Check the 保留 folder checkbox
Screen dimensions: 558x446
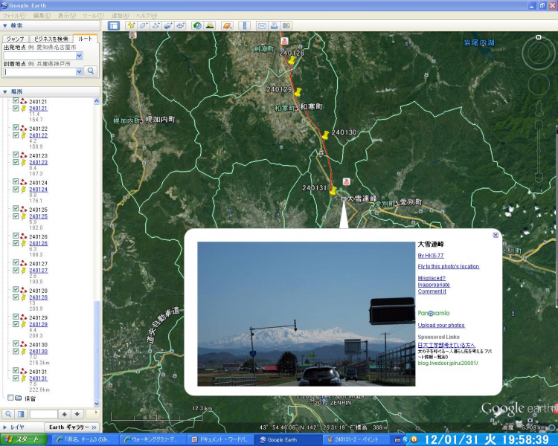click(10, 398)
